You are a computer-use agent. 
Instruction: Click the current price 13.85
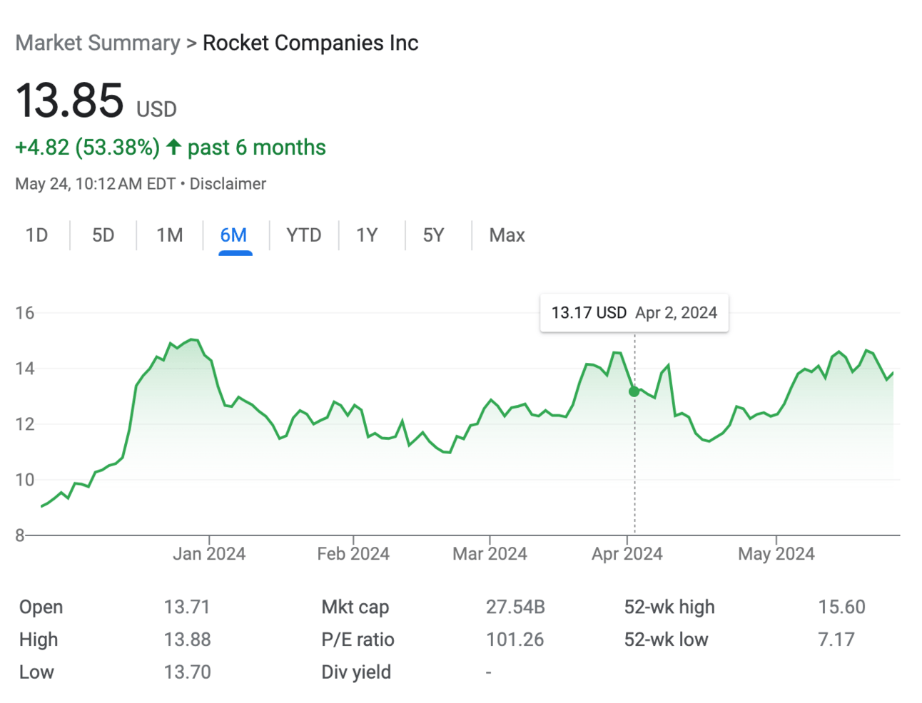(70, 100)
